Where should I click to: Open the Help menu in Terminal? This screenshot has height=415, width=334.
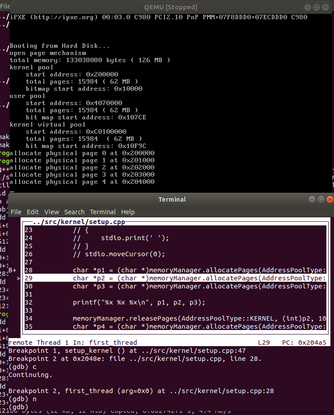(x=128, y=212)
